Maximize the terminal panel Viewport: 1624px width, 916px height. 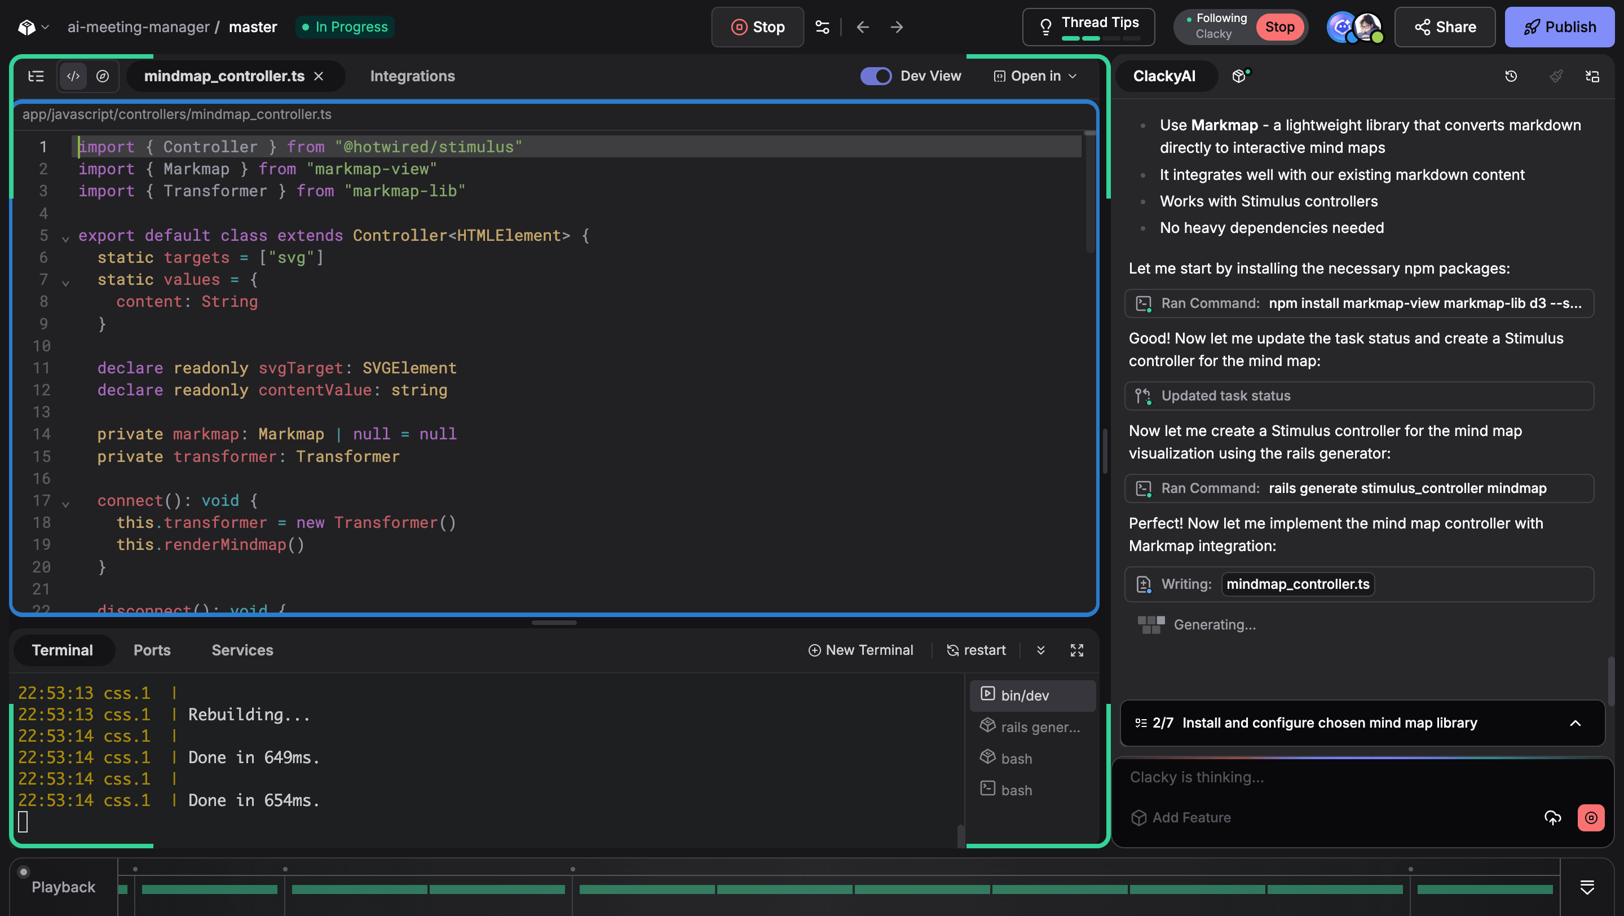point(1077,650)
